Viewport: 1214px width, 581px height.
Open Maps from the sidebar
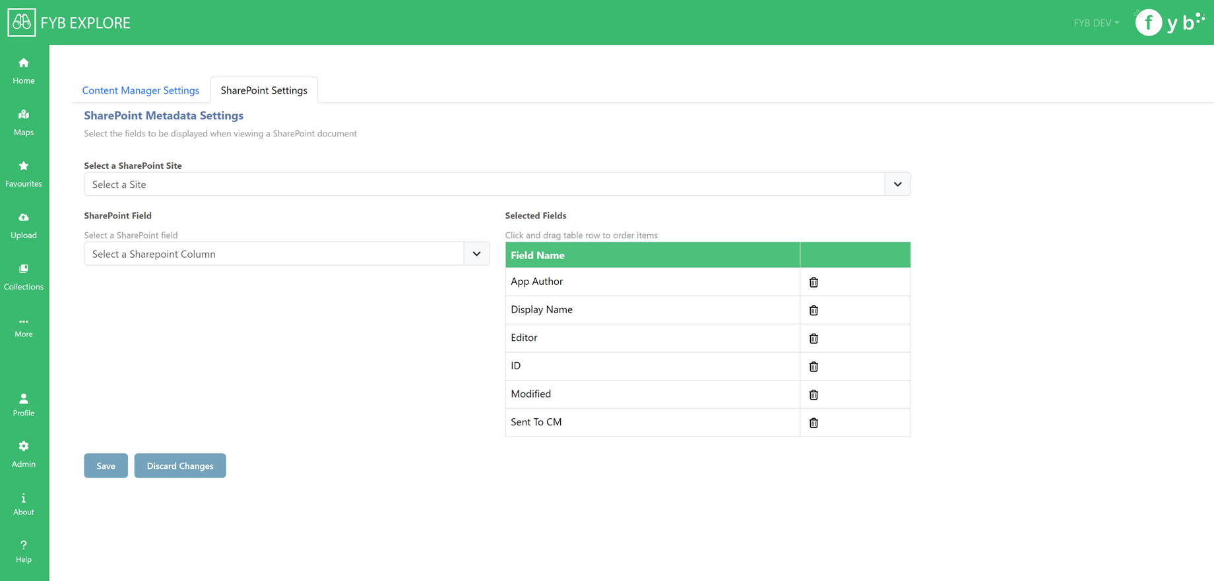[24, 122]
